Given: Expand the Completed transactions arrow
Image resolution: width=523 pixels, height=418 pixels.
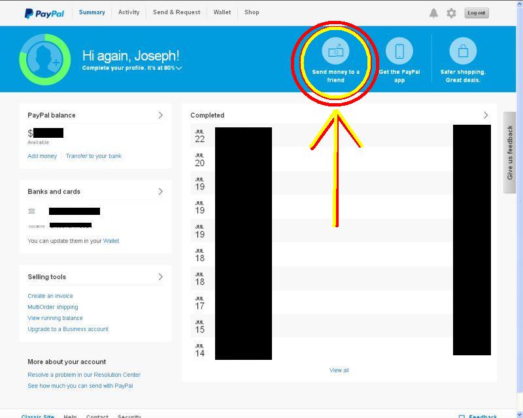Looking at the screenshot, I should [486, 116].
